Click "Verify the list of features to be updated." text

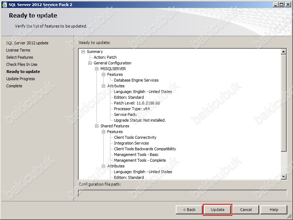point(51,26)
